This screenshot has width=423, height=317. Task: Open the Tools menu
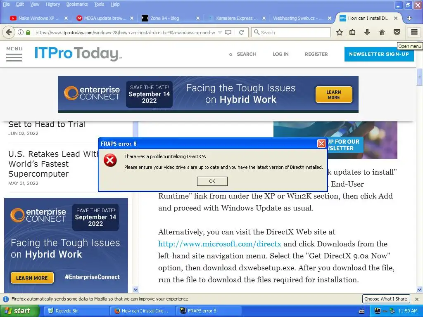(99, 4)
